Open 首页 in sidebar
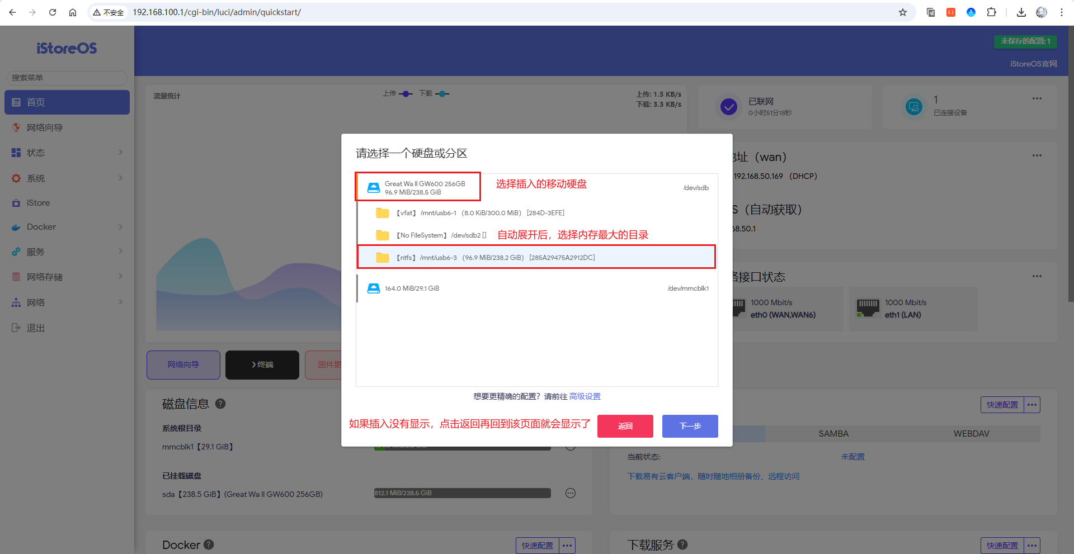 tap(67, 102)
